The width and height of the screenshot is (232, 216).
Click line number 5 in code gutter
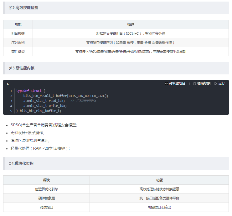click(x=11, y=111)
